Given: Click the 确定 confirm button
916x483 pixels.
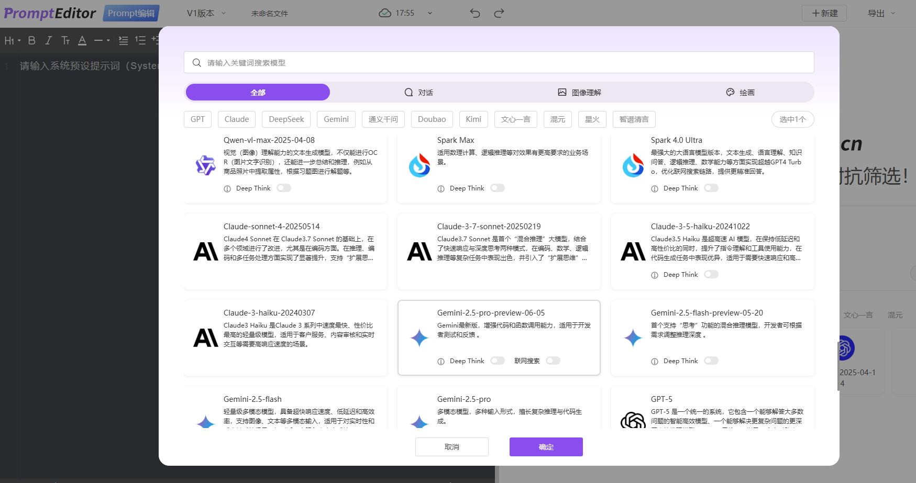Looking at the screenshot, I should pos(546,446).
